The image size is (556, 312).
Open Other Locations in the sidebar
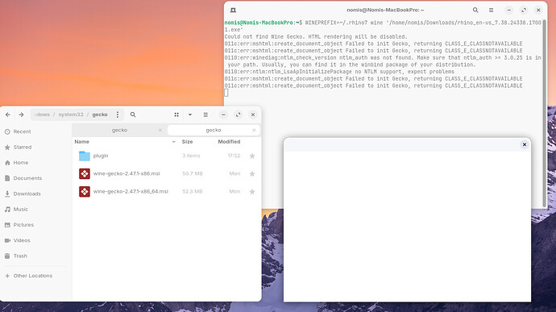click(x=32, y=276)
